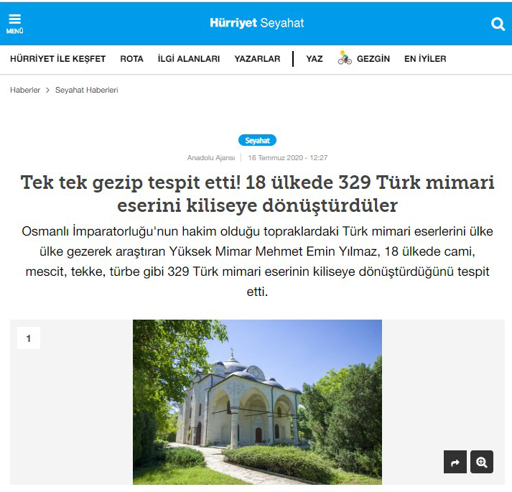Click the Anadolu Ajansı source label
The width and height of the screenshot is (512, 492).
pos(211,158)
